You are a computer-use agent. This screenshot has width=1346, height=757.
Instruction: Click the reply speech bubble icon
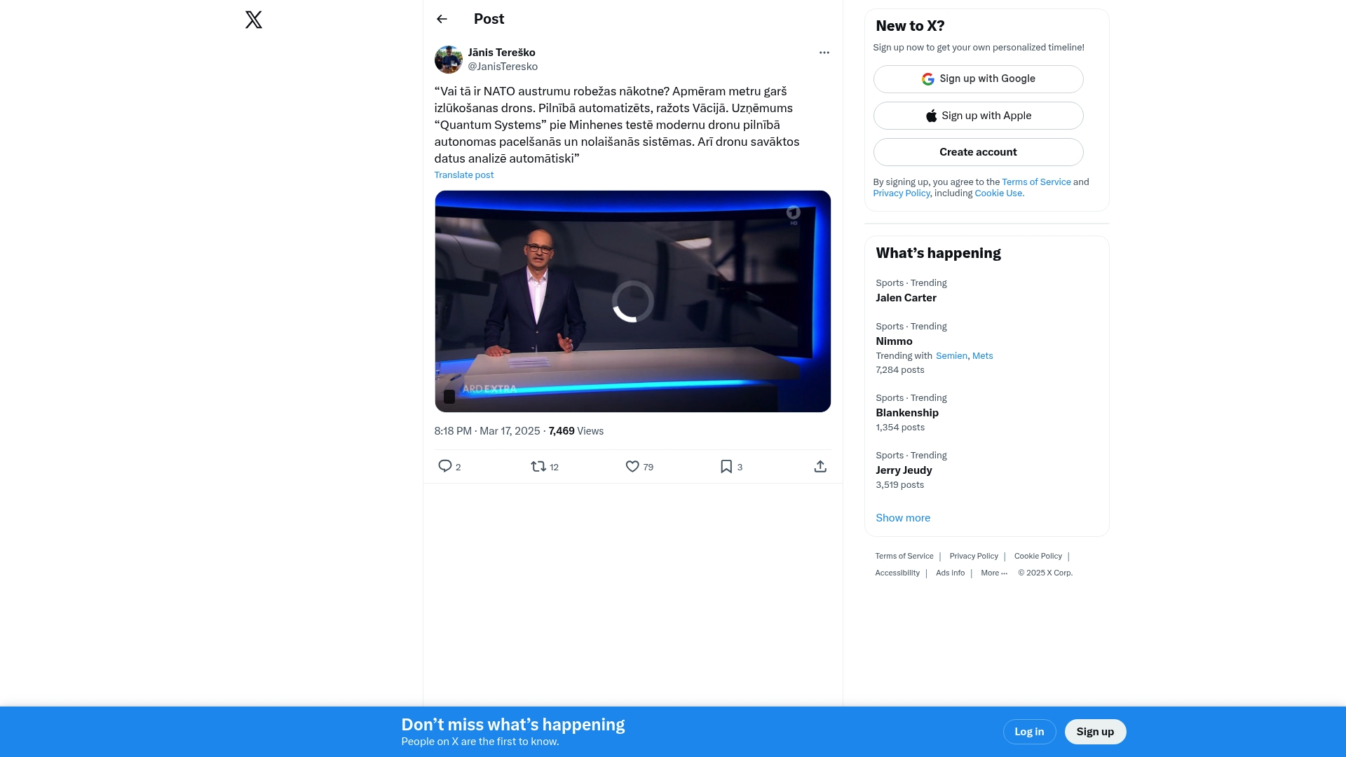click(x=445, y=466)
